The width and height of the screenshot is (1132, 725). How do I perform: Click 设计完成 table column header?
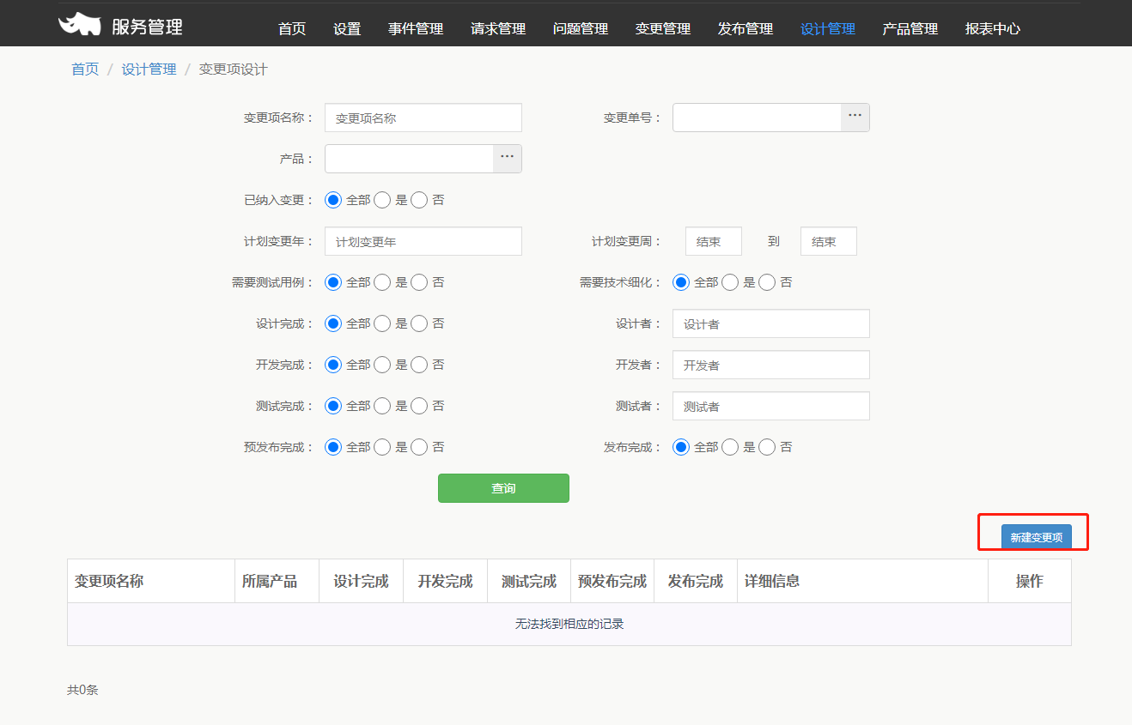click(362, 581)
